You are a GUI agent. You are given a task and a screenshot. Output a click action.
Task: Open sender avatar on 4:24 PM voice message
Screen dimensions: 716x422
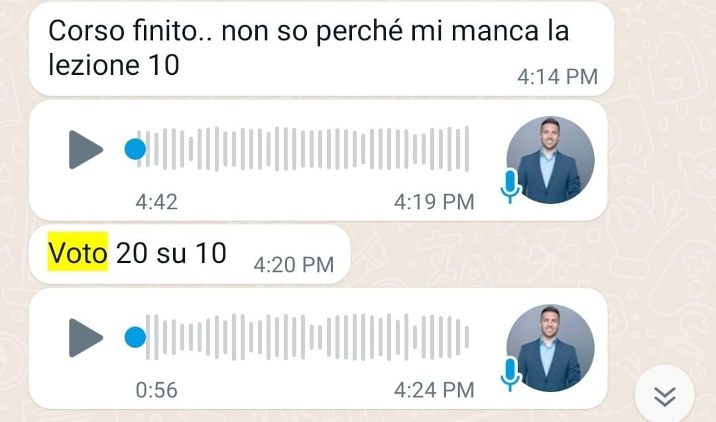click(x=550, y=348)
